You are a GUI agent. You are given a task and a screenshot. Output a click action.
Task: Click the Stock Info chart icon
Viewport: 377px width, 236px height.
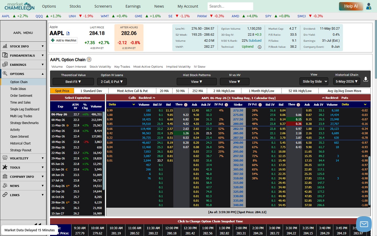click(x=5, y=46)
